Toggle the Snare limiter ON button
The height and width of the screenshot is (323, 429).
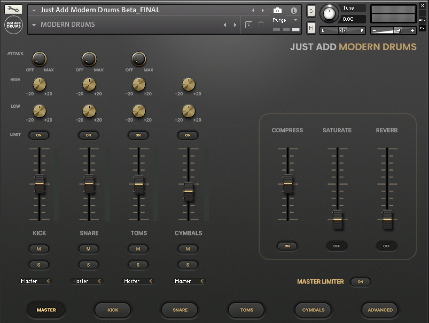(88, 135)
